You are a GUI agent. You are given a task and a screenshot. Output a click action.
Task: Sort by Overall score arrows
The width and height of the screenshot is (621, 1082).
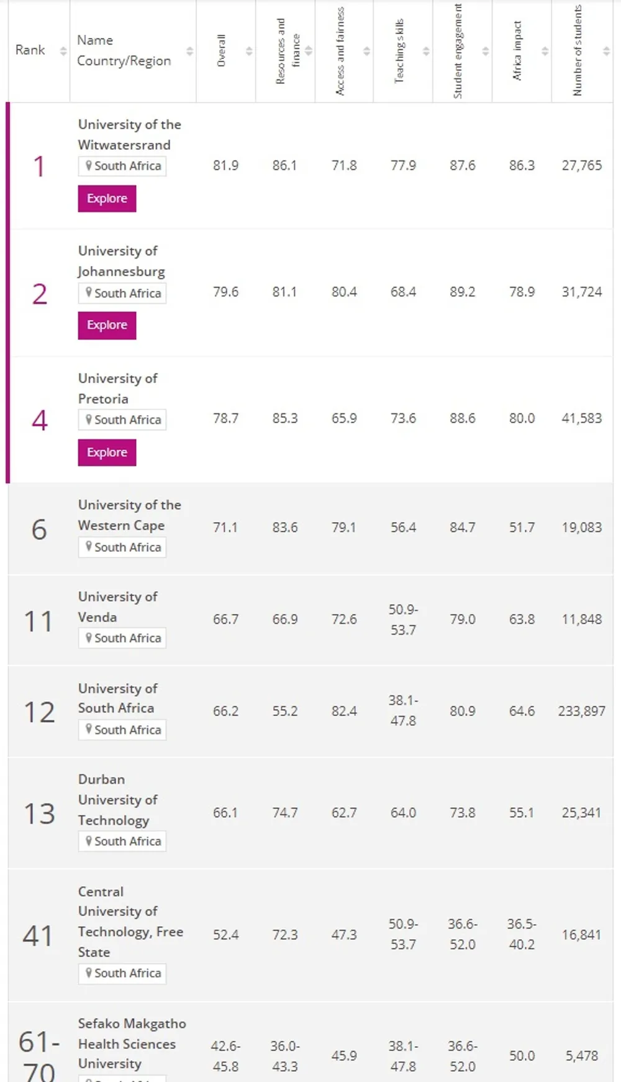(x=249, y=51)
